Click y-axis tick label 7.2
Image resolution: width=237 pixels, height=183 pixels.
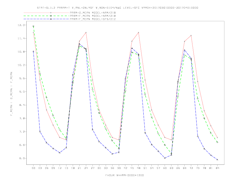click(x=22, y=132)
